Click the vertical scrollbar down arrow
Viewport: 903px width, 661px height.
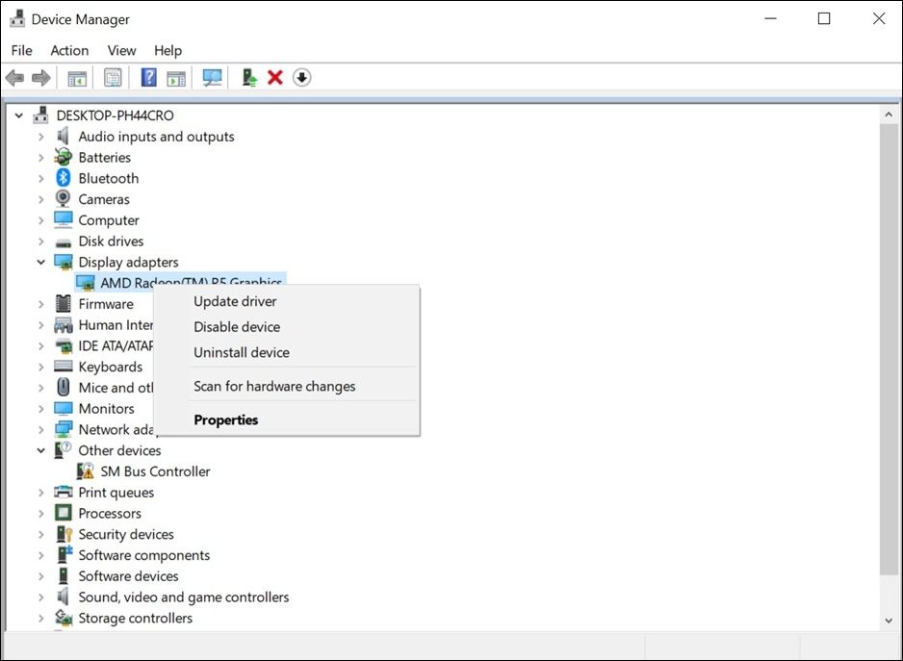(889, 622)
